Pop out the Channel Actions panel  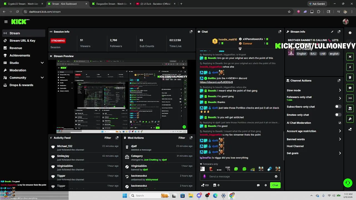click(x=339, y=81)
